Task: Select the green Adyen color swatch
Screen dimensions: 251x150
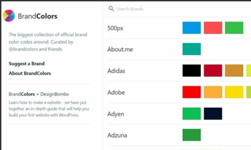Action: pos(192,114)
